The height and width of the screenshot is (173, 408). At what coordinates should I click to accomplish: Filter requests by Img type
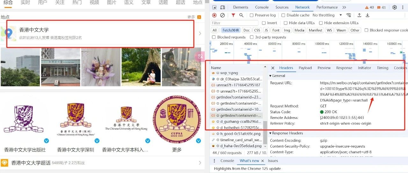[x=287, y=30]
